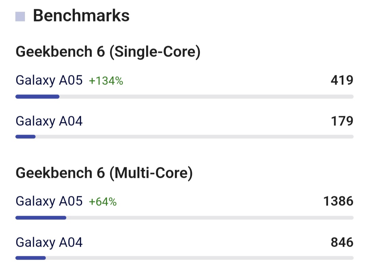Open Galaxy A05 under the Single-Core benchmark
This screenshot has height=276, width=369.
click(x=49, y=80)
